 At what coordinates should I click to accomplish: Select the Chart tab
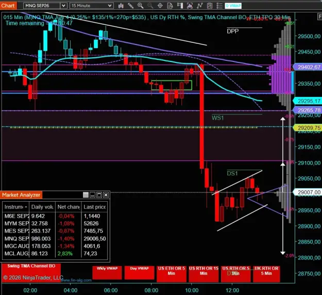point(8,6)
